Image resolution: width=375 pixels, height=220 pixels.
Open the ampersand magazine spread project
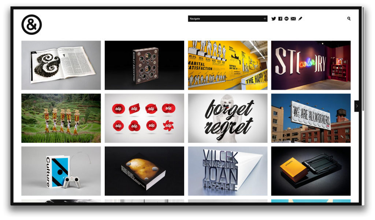click(x=61, y=65)
